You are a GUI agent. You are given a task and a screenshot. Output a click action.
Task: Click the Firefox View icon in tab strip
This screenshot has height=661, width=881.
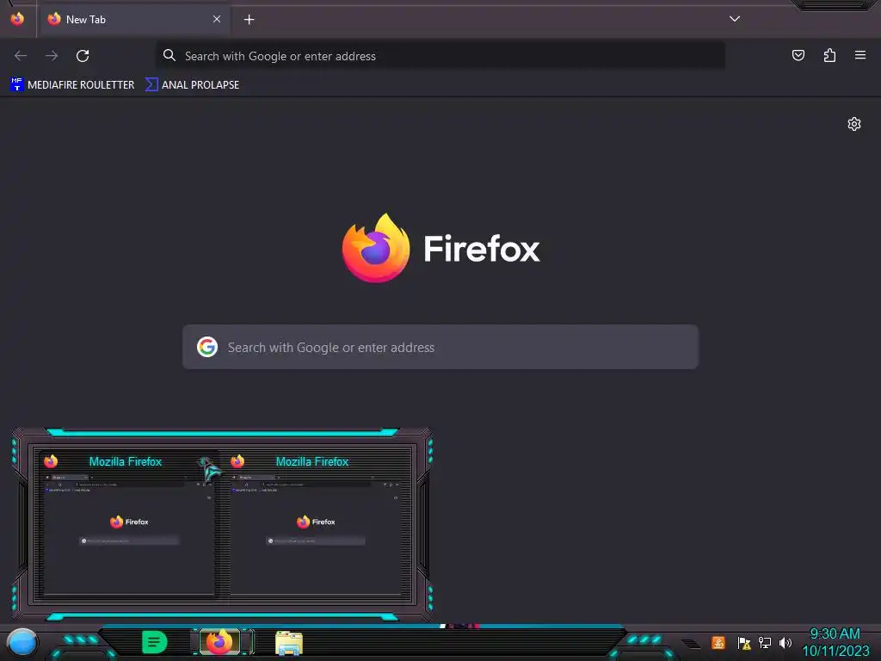tap(17, 19)
